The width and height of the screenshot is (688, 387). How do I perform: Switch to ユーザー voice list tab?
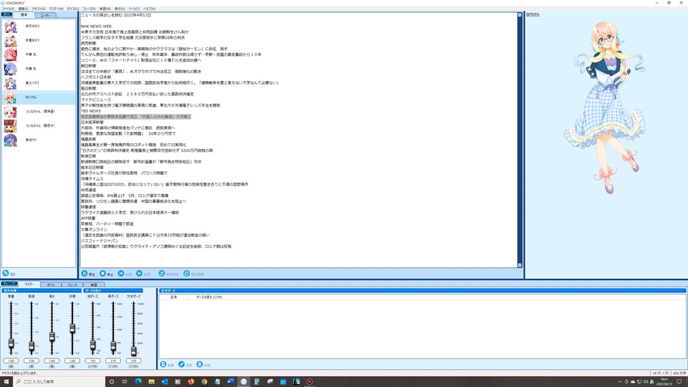click(x=45, y=15)
